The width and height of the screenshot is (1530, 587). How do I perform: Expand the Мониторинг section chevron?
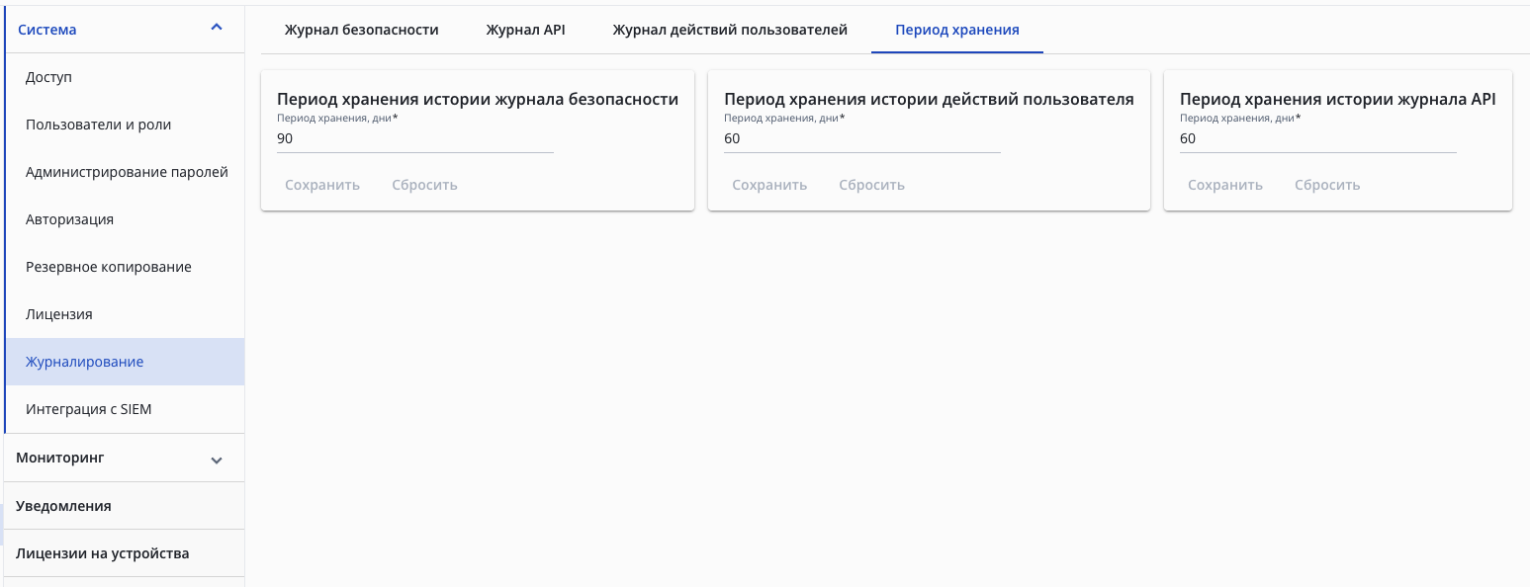(217, 460)
